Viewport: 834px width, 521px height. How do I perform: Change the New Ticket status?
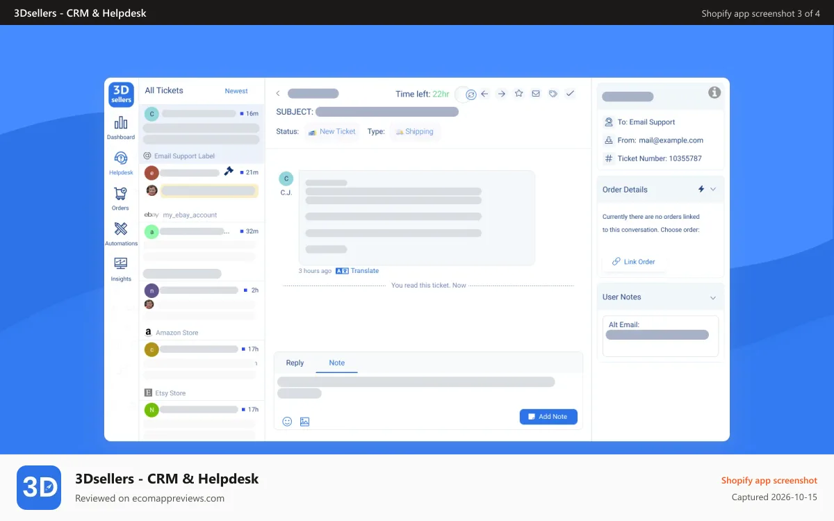(x=332, y=131)
